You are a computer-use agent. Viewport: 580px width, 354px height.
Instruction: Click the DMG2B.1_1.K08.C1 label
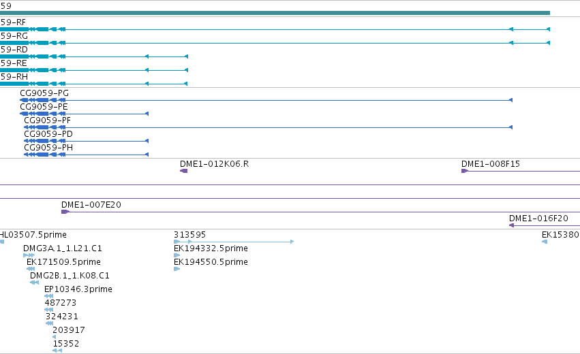pos(70,276)
